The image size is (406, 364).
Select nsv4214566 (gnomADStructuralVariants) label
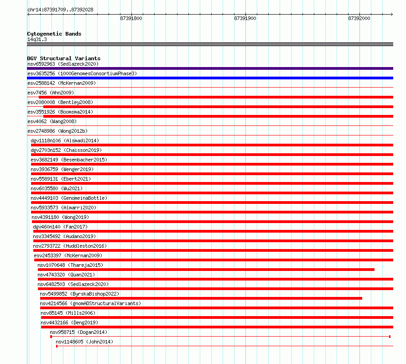tap(91, 303)
